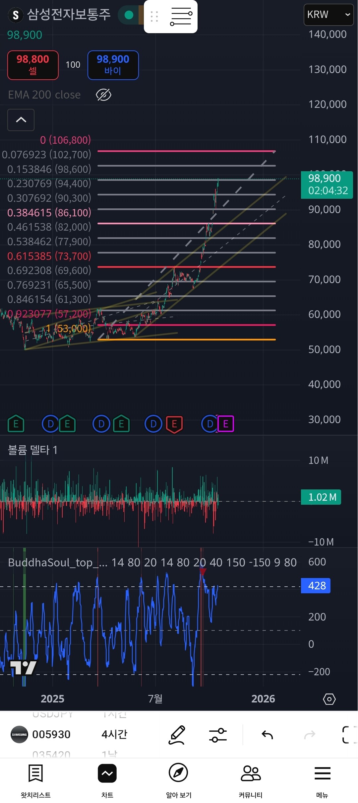Open the object tree panel icon
The width and height of the screenshot is (358, 803).
[181, 17]
